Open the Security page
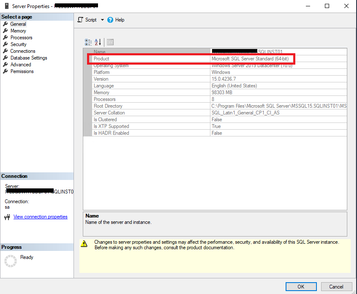The height and width of the screenshot is (294, 357). point(19,44)
